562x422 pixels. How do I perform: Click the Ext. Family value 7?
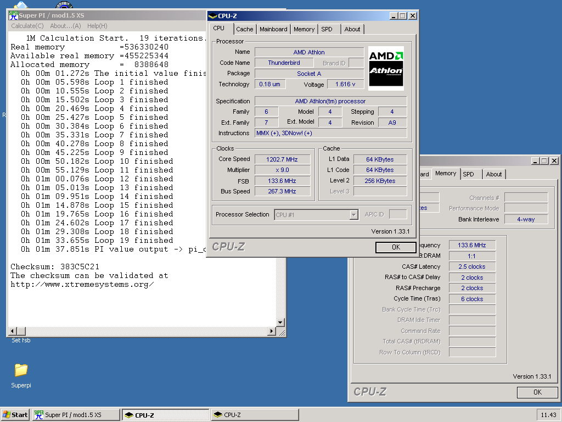coord(266,123)
